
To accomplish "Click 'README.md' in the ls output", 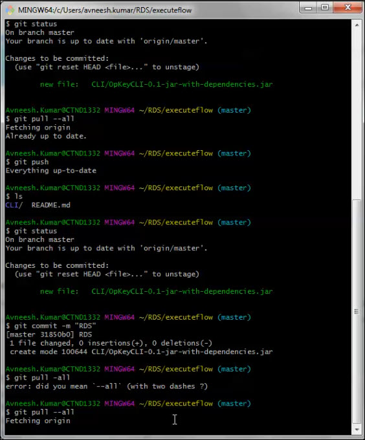I will 50,205.
